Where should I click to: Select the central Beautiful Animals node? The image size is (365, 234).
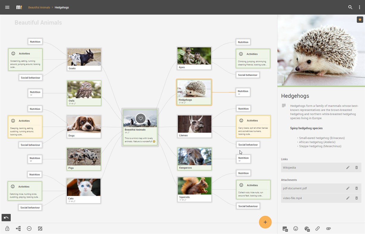pyautogui.click(x=140, y=127)
